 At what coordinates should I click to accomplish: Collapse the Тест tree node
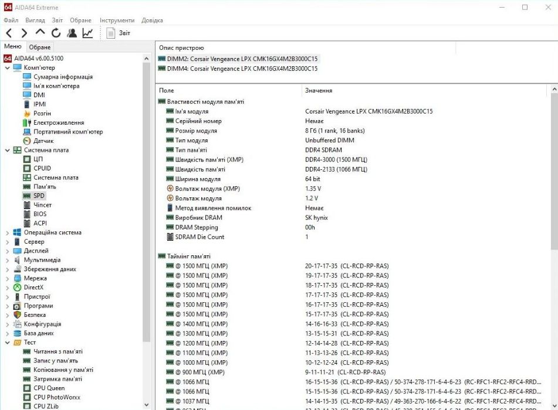(x=8, y=343)
